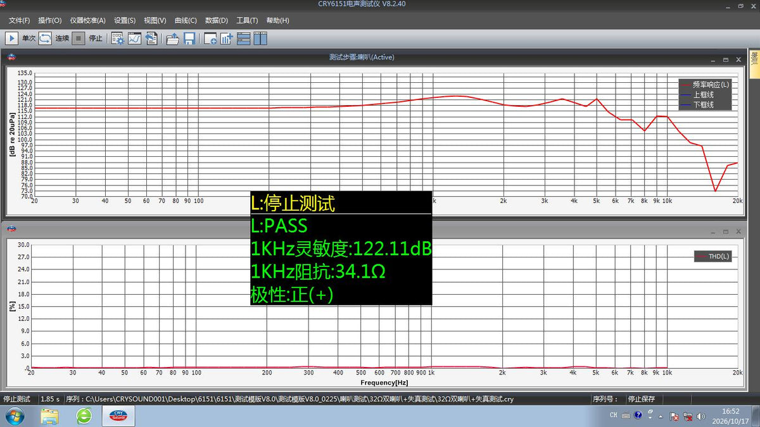Viewport: 760px width, 427px height.
Task: Click the L:PASS result text
Action: tap(279, 226)
